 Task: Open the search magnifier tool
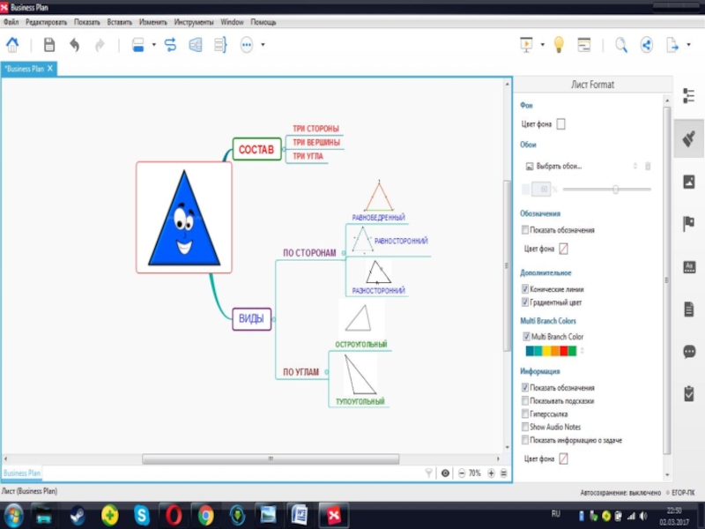coord(621,45)
